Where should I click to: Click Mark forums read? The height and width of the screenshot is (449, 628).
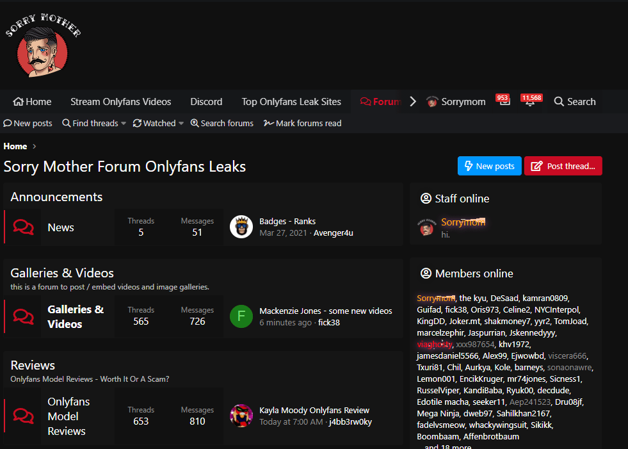(x=302, y=124)
